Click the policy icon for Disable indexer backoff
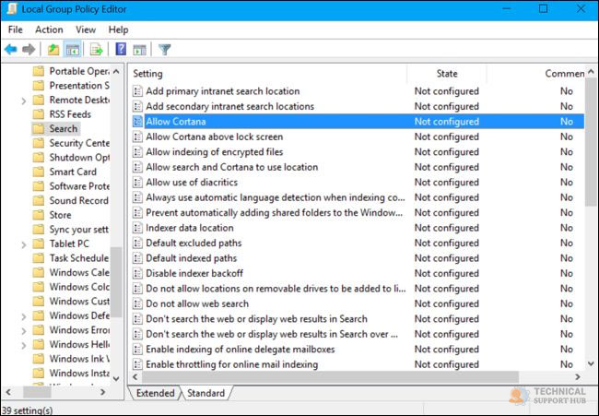Viewport: 599px width, 416px height. (x=137, y=273)
